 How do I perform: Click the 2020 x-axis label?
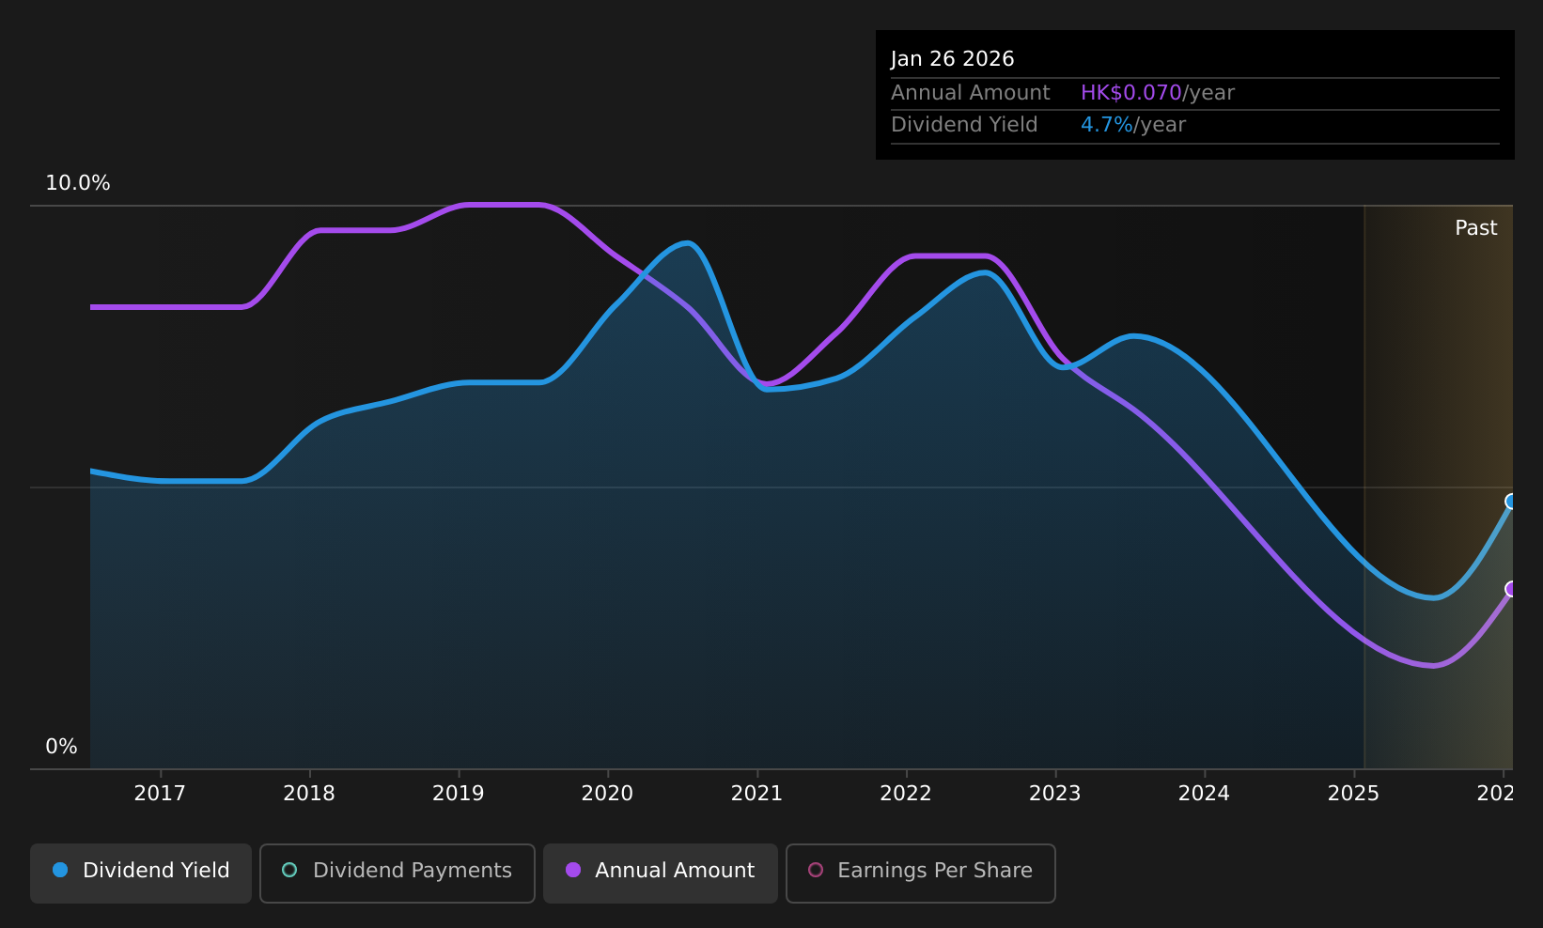pyautogui.click(x=607, y=794)
